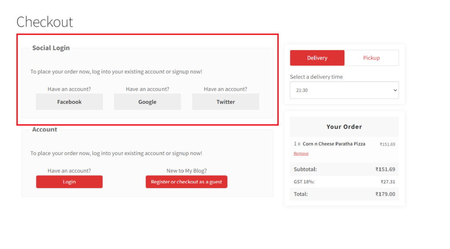Screen dimensions: 450x249
Task: Click the Subtotal label in the order summary
Action: point(305,169)
